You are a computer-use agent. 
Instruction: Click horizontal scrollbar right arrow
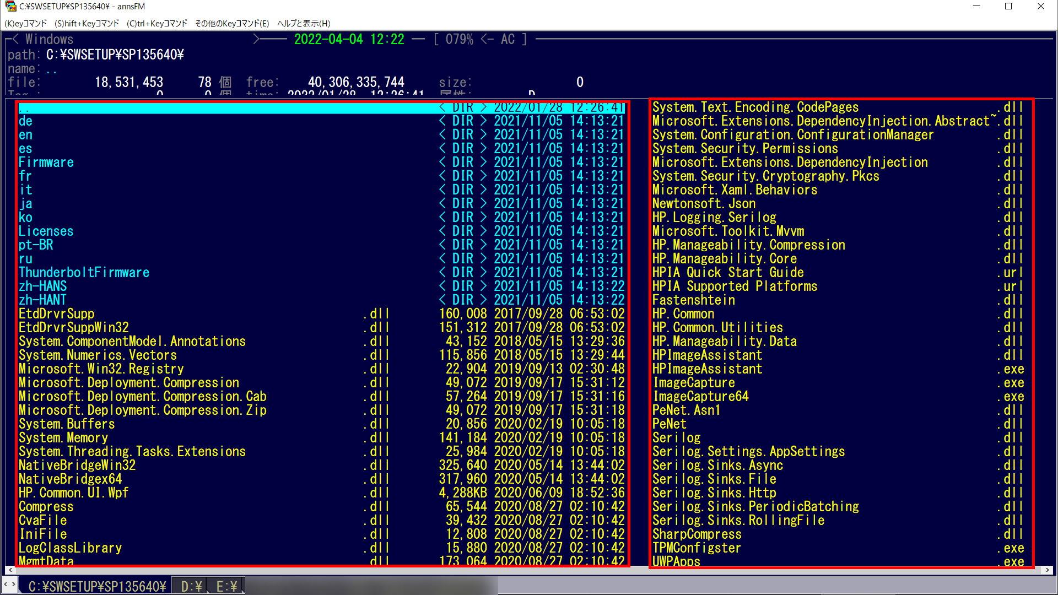click(1048, 570)
